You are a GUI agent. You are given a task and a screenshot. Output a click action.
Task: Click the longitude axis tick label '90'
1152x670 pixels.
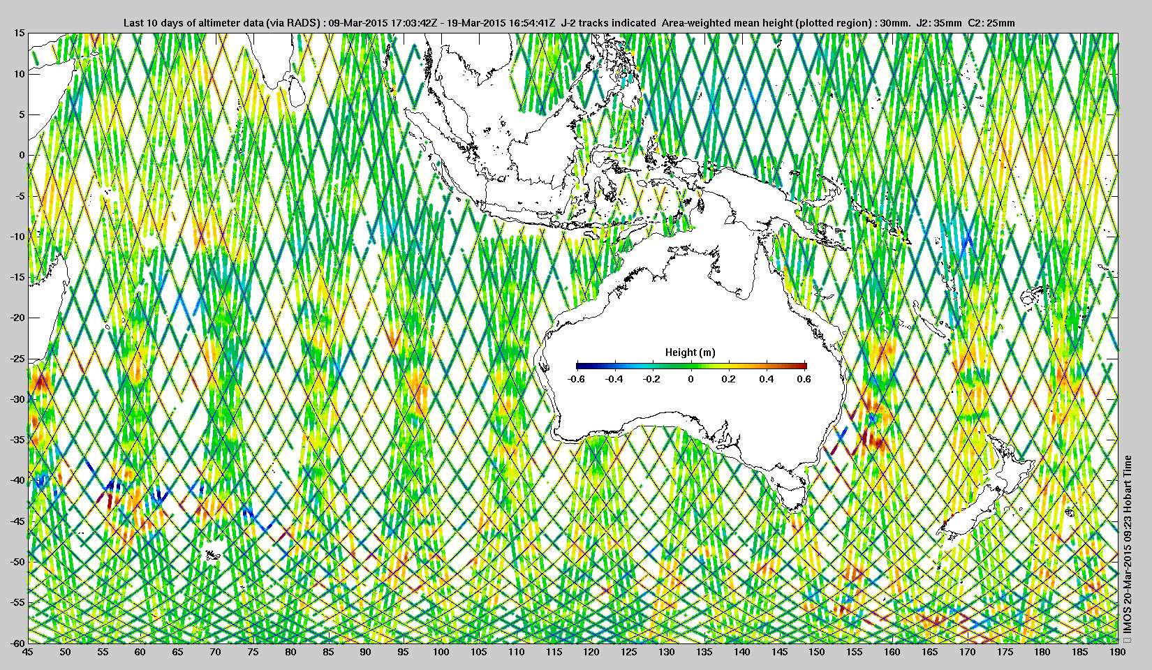click(x=366, y=652)
